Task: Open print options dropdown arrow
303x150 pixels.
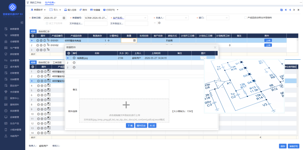Action: click(118, 10)
